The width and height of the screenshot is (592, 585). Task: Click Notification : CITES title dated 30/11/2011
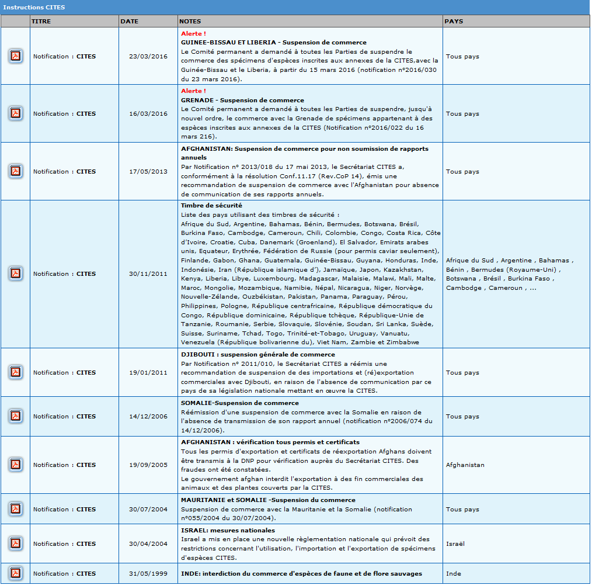65,274
